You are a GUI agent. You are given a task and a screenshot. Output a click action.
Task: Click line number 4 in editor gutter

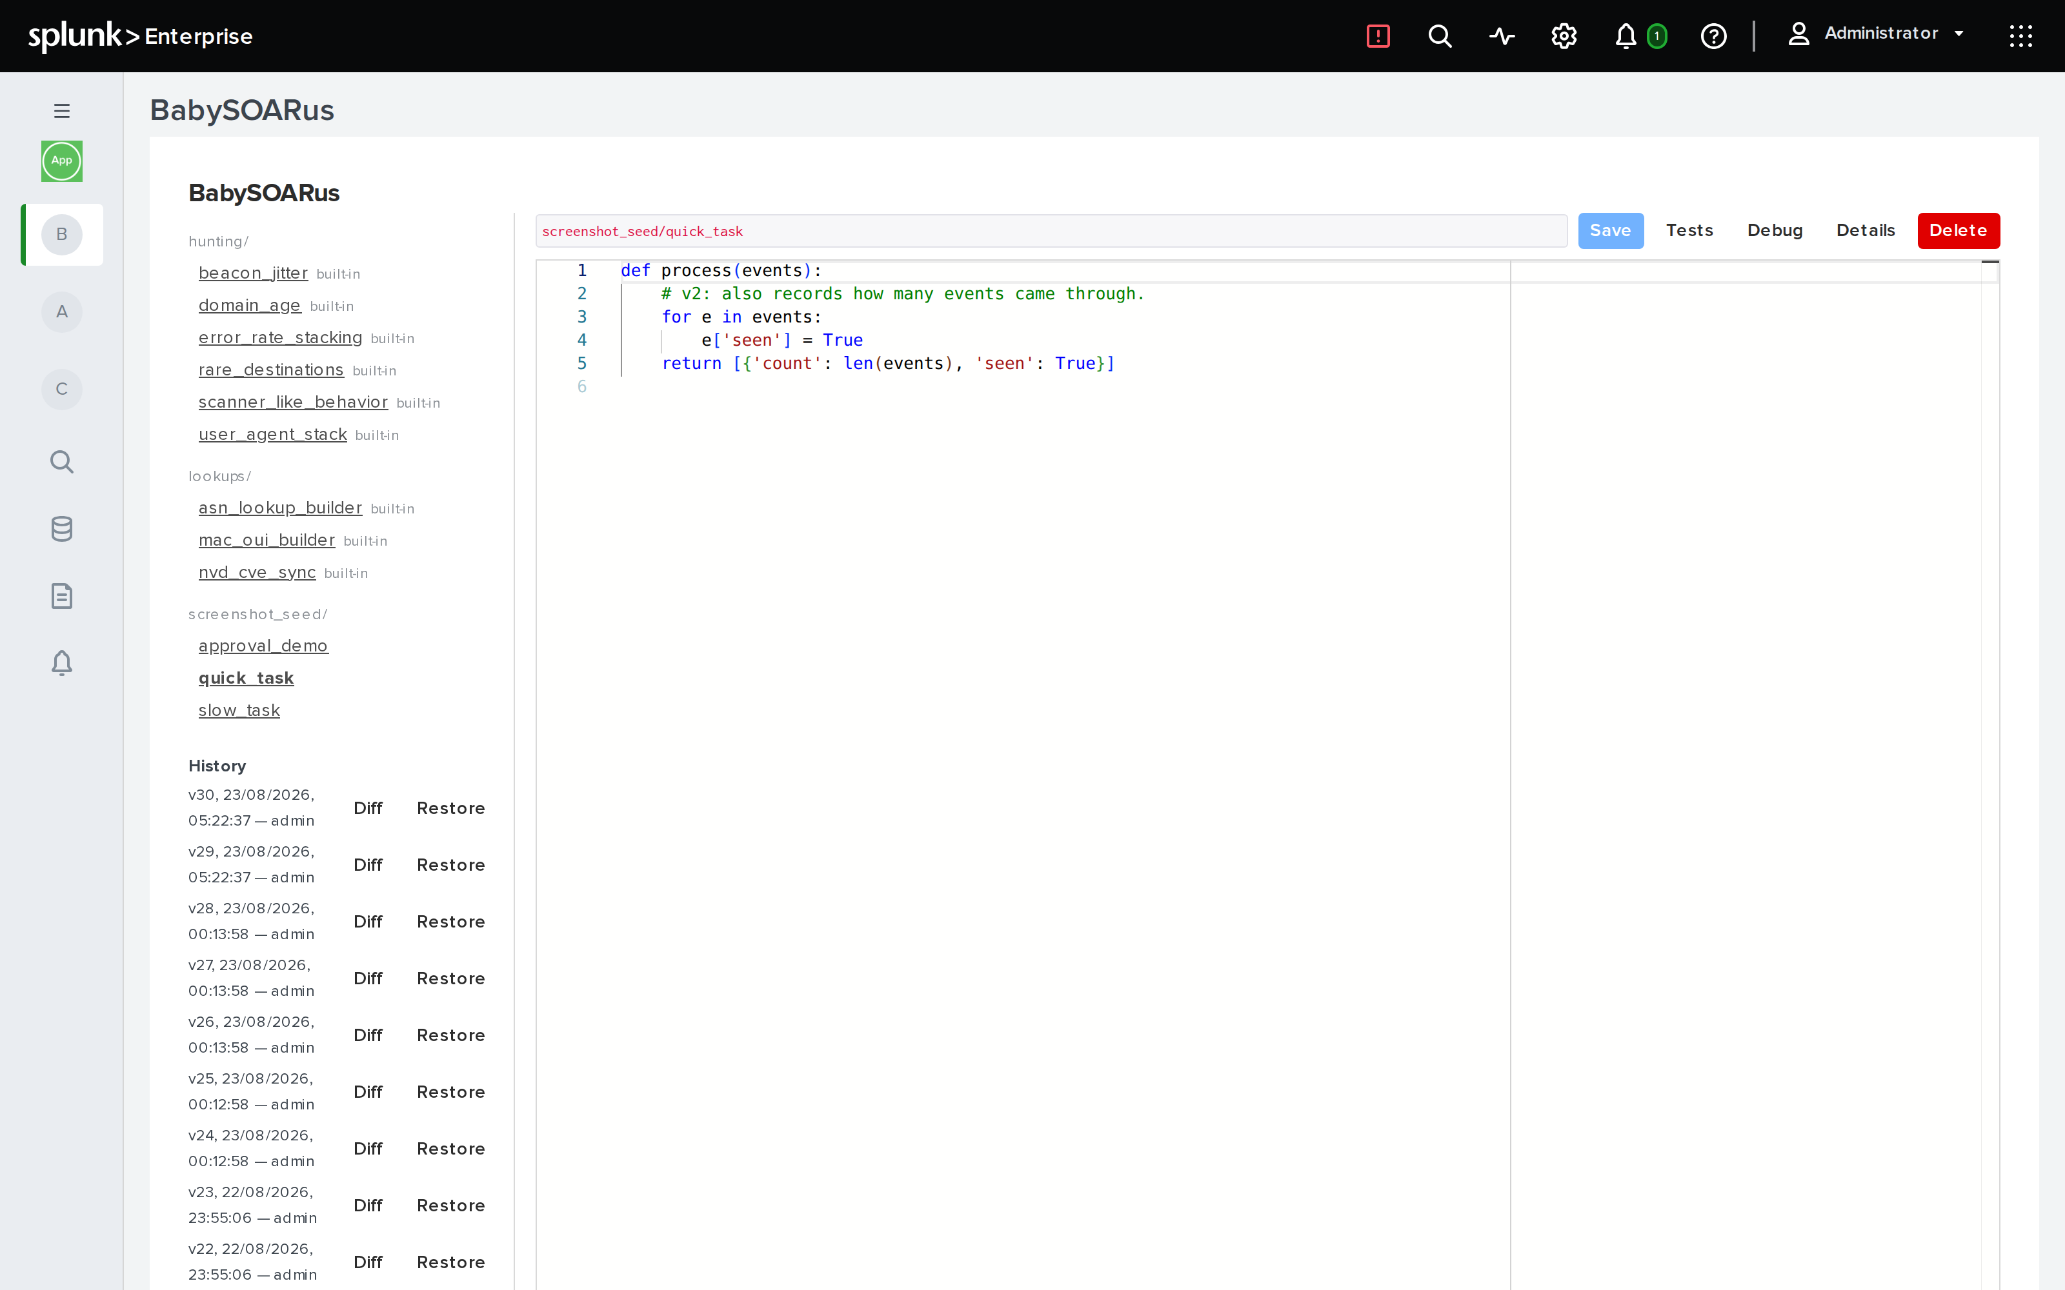(x=582, y=341)
